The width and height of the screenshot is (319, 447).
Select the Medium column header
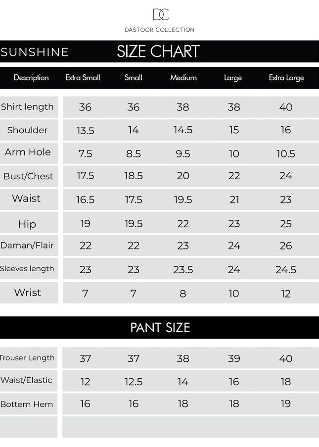pos(183,78)
